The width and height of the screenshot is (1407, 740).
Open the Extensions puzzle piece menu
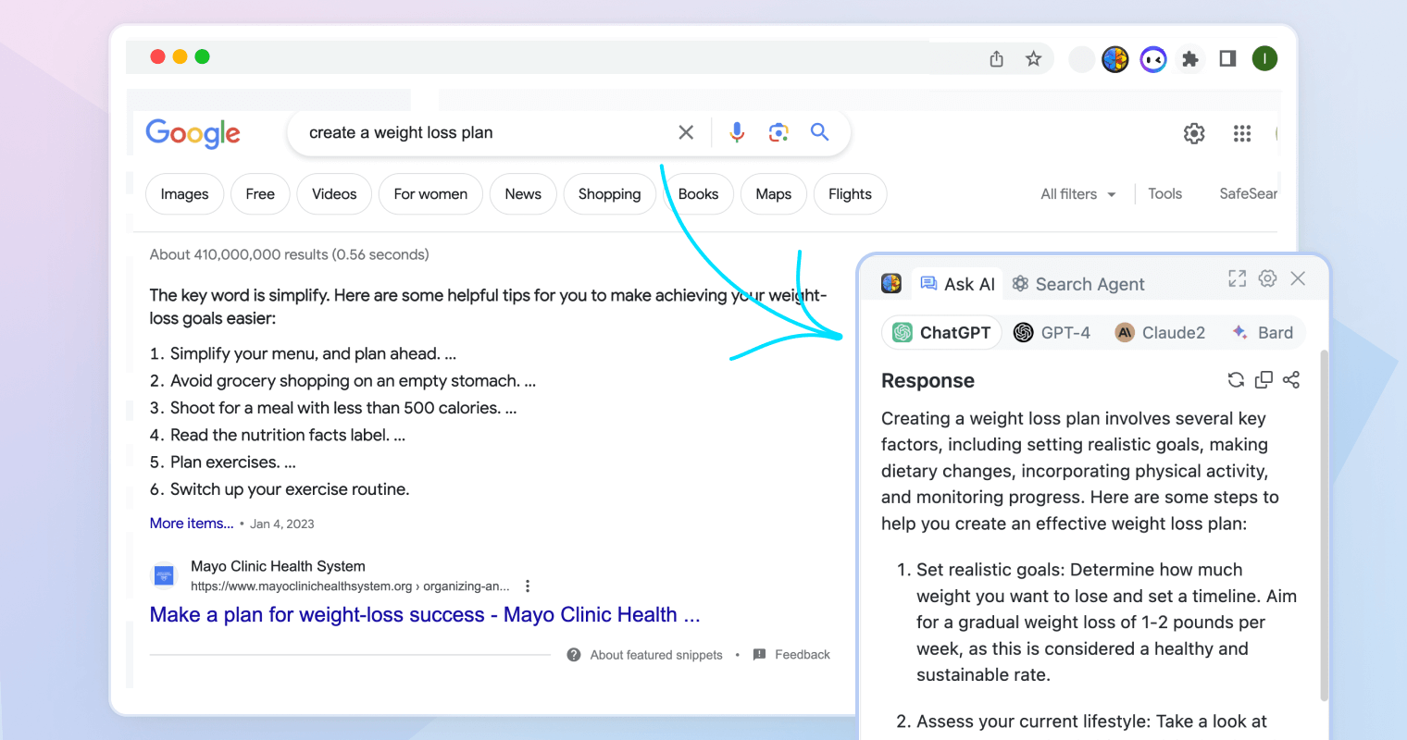pyautogui.click(x=1190, y=59)
